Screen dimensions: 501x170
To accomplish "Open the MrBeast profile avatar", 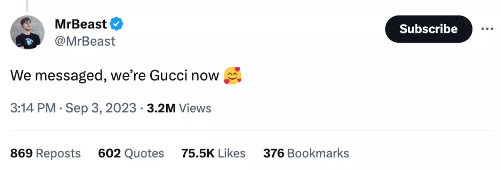I will tap(27, 32).
